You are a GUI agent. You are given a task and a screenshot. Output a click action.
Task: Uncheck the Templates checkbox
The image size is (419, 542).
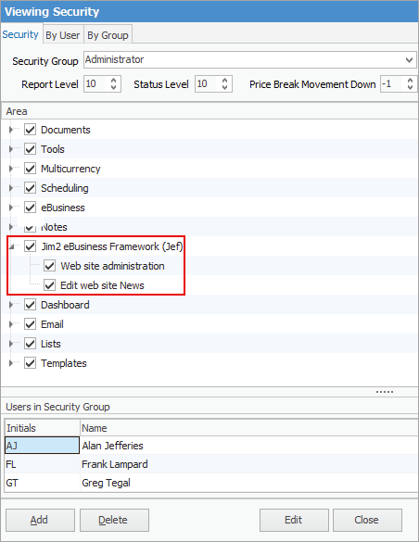pyautogui.click(x=30, y=363)
